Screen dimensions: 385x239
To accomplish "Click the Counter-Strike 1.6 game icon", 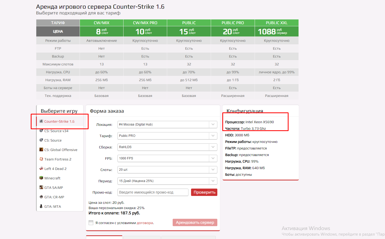I will point(41,121).
